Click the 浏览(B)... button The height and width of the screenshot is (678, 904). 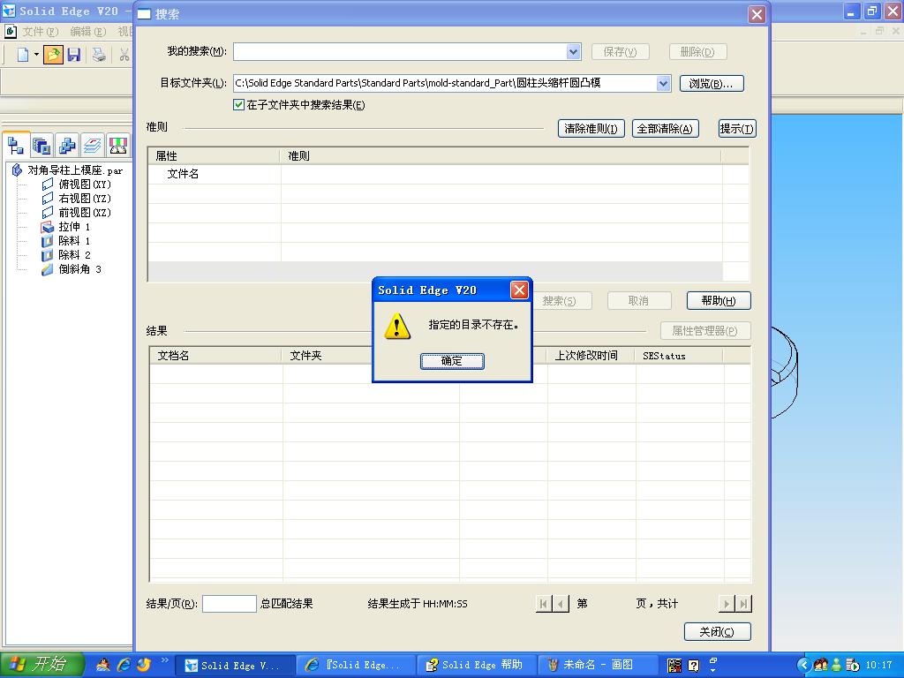click(712, 84)
